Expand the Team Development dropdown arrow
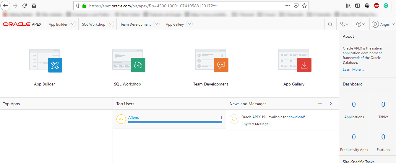This screenshot has height=163, width=396. 156,24
